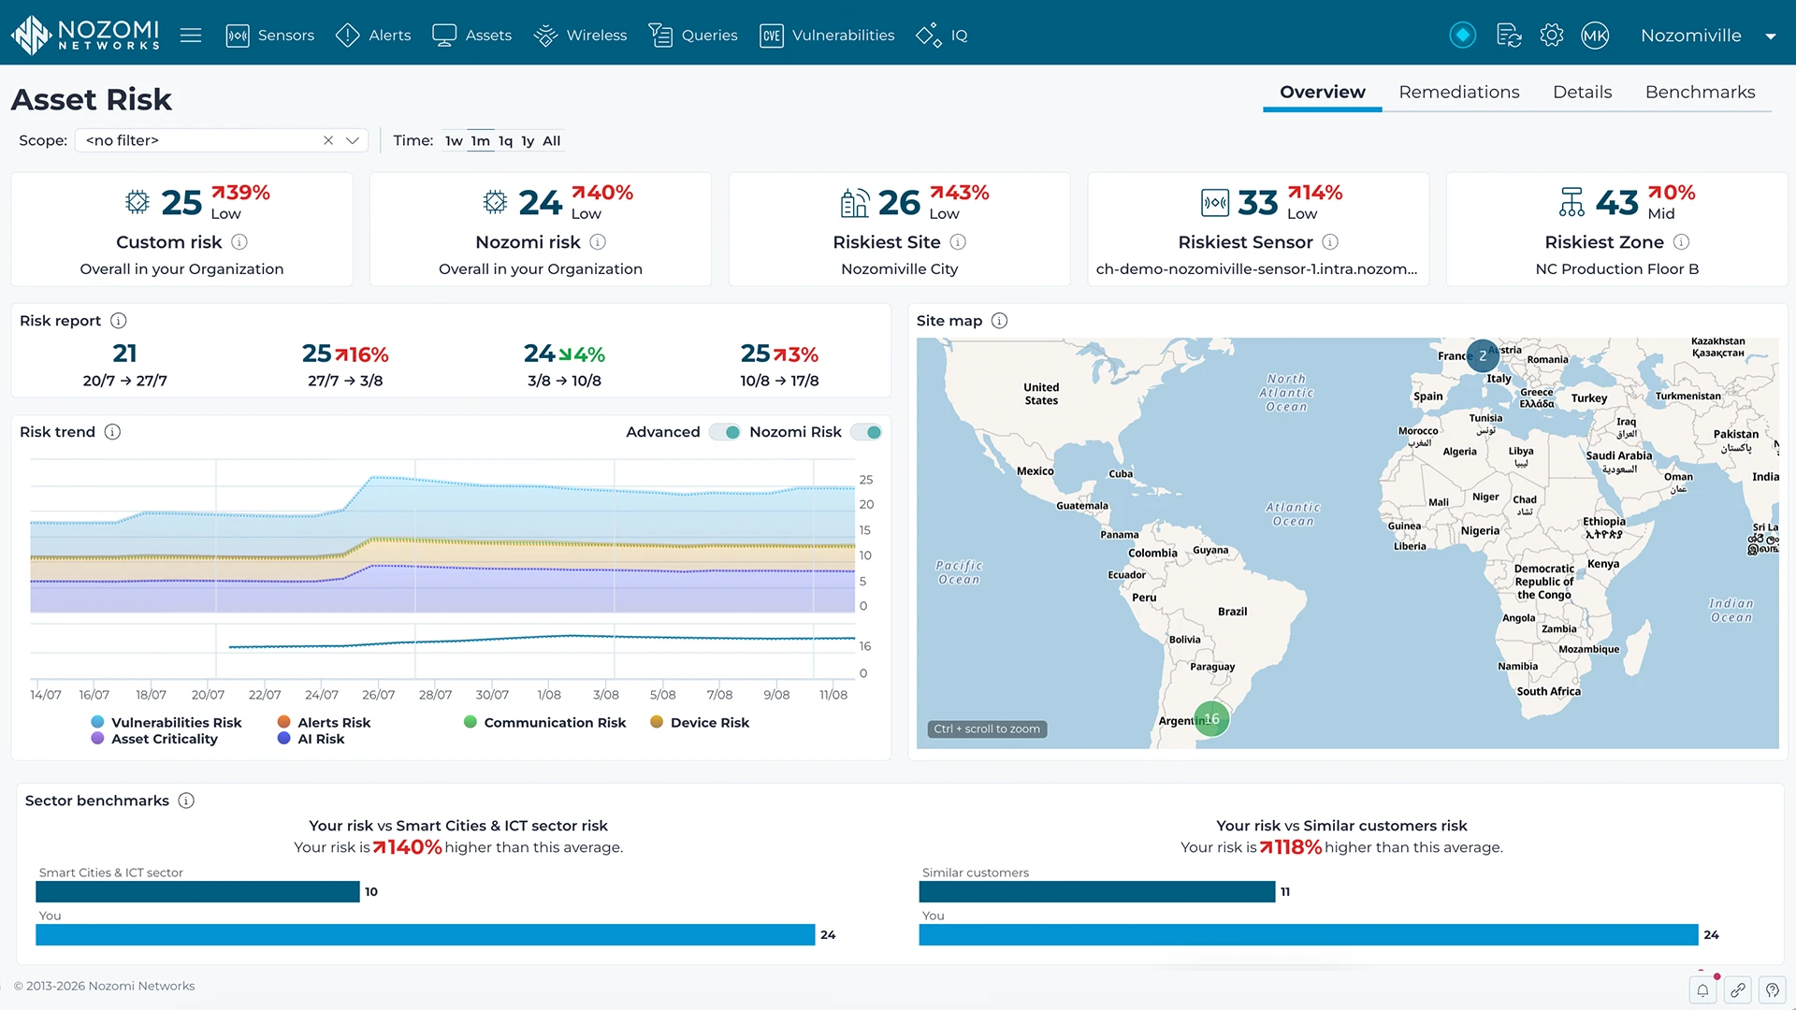Show info for Sector benchmarks
The height and width of the screenshot is (1010, 1796).
click(x=186, y=801)
